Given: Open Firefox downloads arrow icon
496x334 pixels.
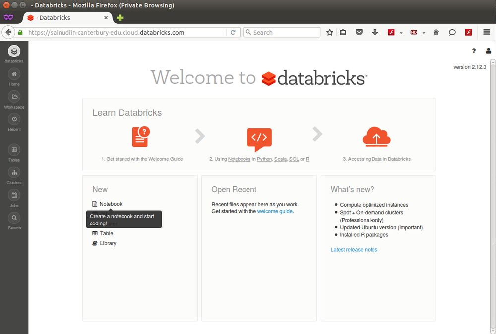Looking at the screenshot, I should [x=375, y=32].
